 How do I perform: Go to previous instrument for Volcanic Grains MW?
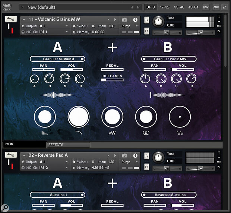(108, 20)
